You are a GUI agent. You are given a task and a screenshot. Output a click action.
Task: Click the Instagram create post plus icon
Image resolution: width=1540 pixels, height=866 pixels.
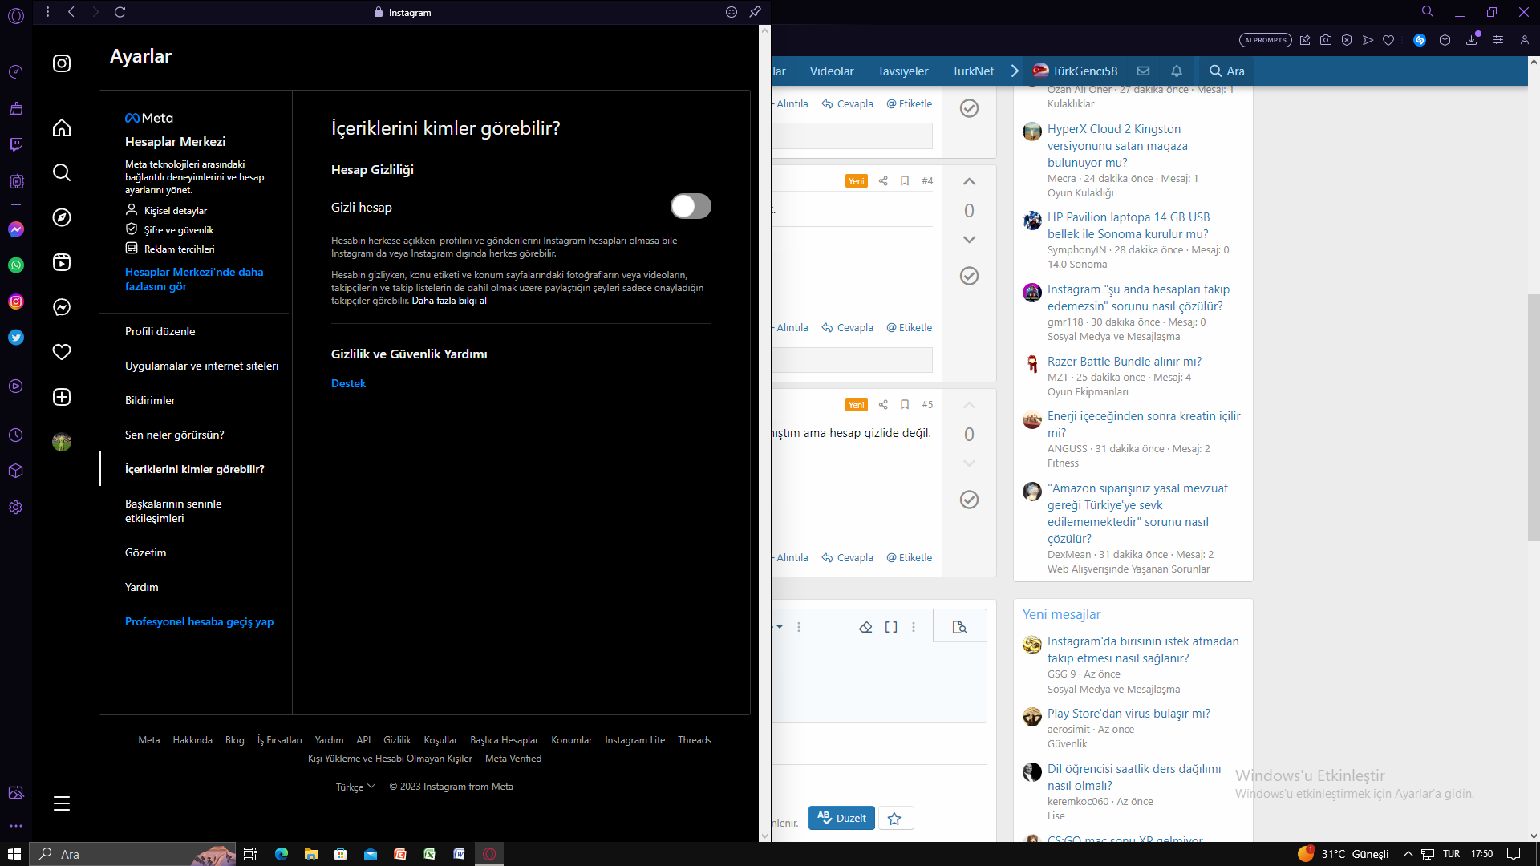pos(62,397)
